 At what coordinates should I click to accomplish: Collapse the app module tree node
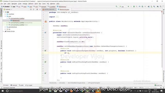[x=3, y=12]
